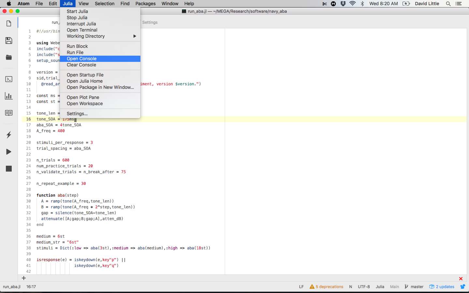Click the Wi-Fi icon in menu bar

pyautogui.click(x=352, y=4)
